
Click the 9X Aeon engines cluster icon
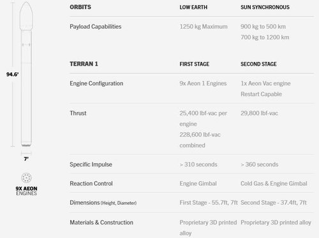[x=26, y=178]
